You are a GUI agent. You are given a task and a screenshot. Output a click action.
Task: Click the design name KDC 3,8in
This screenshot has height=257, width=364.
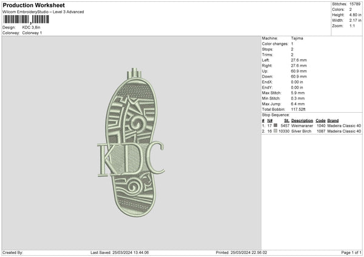tap(33, 27)
